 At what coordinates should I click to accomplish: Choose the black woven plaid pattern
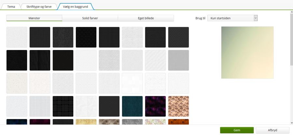[63, 106]
